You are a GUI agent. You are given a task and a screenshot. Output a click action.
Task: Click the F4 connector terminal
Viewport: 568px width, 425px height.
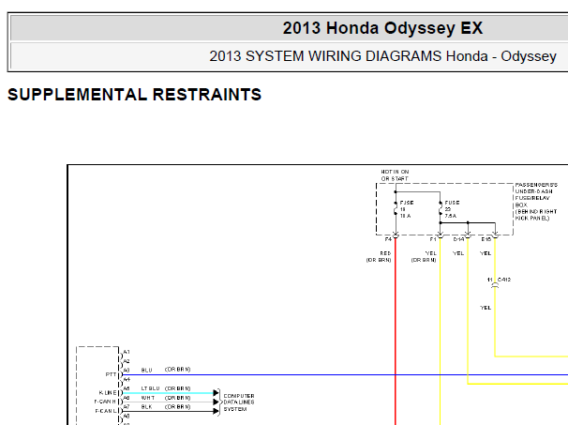(396, 235)
